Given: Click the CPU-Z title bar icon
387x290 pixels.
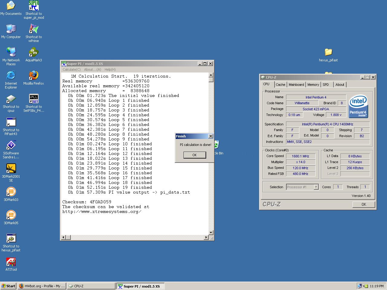Looking at the screenshot, I should (263, 77).
